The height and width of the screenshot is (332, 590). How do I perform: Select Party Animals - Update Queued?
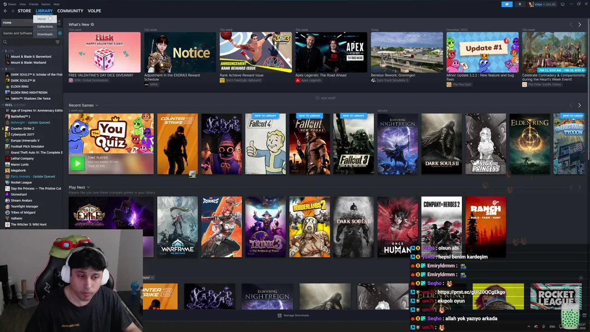[32, 177]
